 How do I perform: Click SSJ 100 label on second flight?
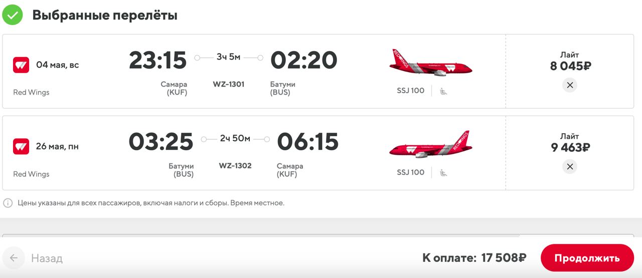coord(410,172)
